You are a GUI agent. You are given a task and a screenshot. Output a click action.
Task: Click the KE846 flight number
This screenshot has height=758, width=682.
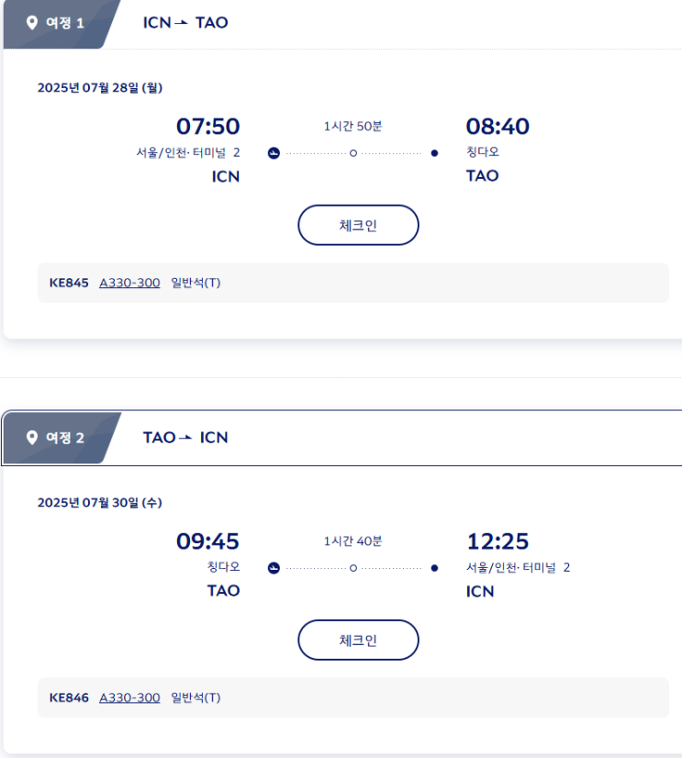tap(69, 697)
